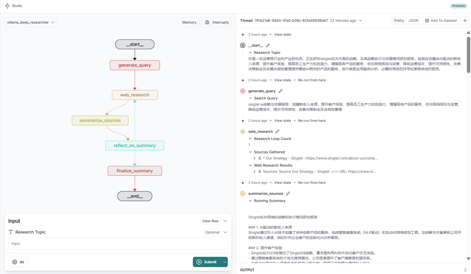471x274 pixels.
Task: View state above summarize_sources node
Action: tap(283, 182)
